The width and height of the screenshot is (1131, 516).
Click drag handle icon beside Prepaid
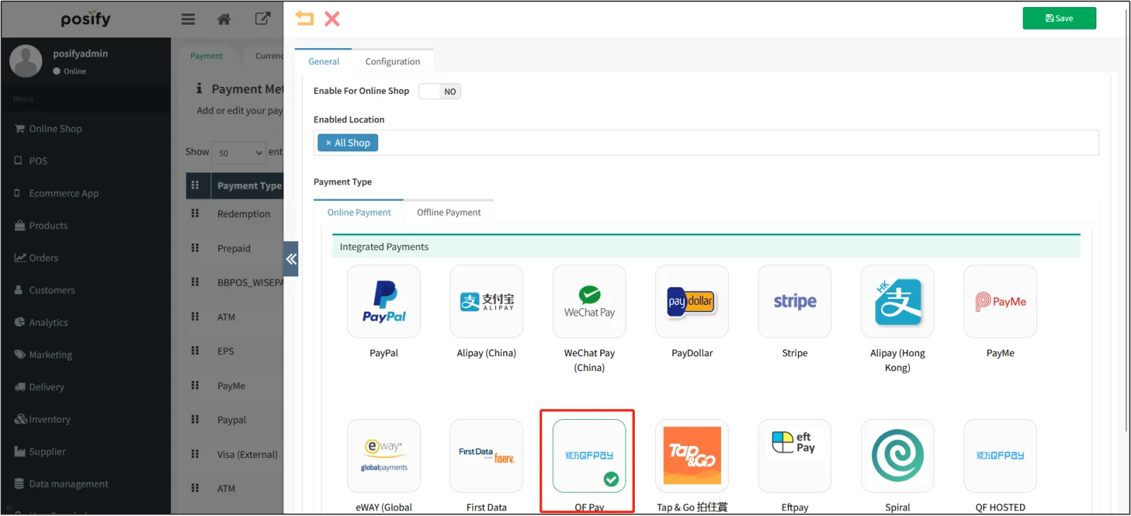tap(195, 248)
